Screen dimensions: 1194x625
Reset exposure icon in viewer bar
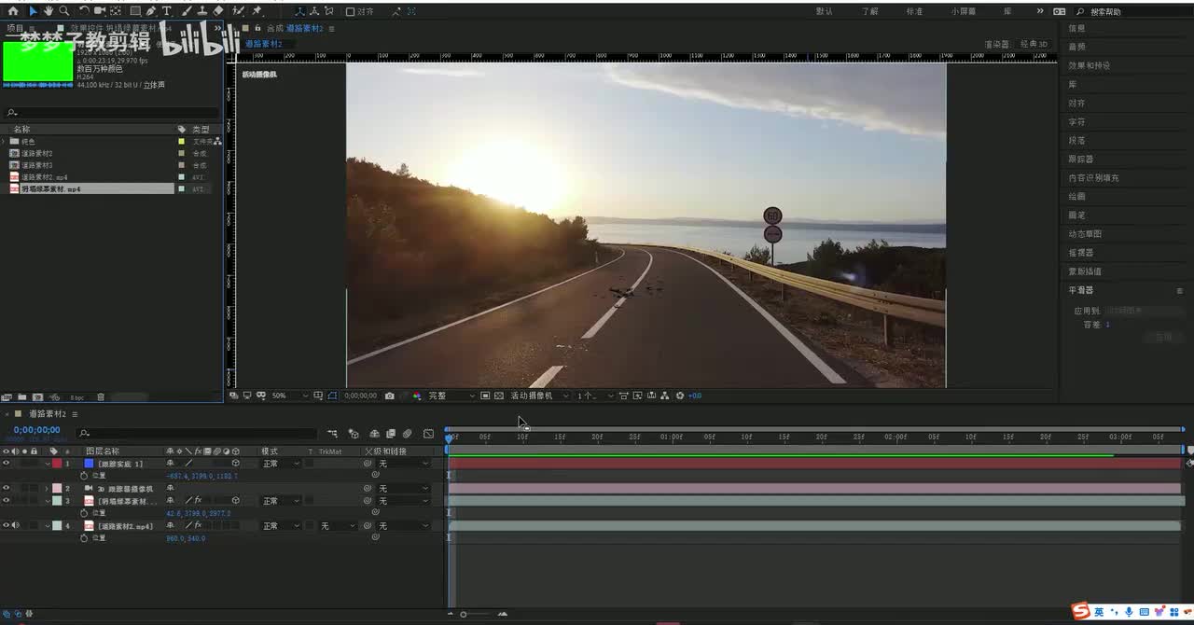click(680, 396)
